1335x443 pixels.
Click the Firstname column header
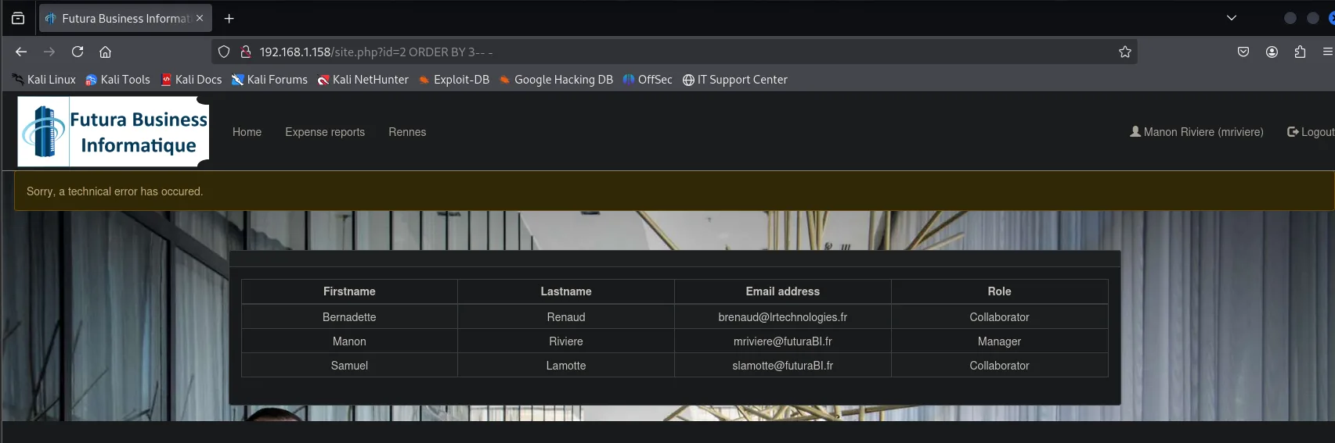click(x=349, y=291)
